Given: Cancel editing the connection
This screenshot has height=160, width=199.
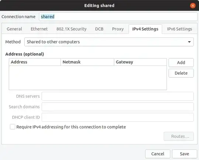Looking at the screenshot, I should pos(158,154).
